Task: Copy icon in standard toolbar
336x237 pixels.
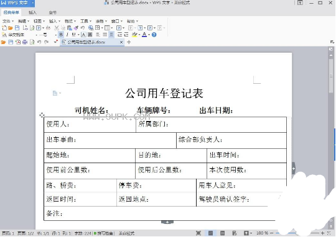Action: click(x=63, y=28)
